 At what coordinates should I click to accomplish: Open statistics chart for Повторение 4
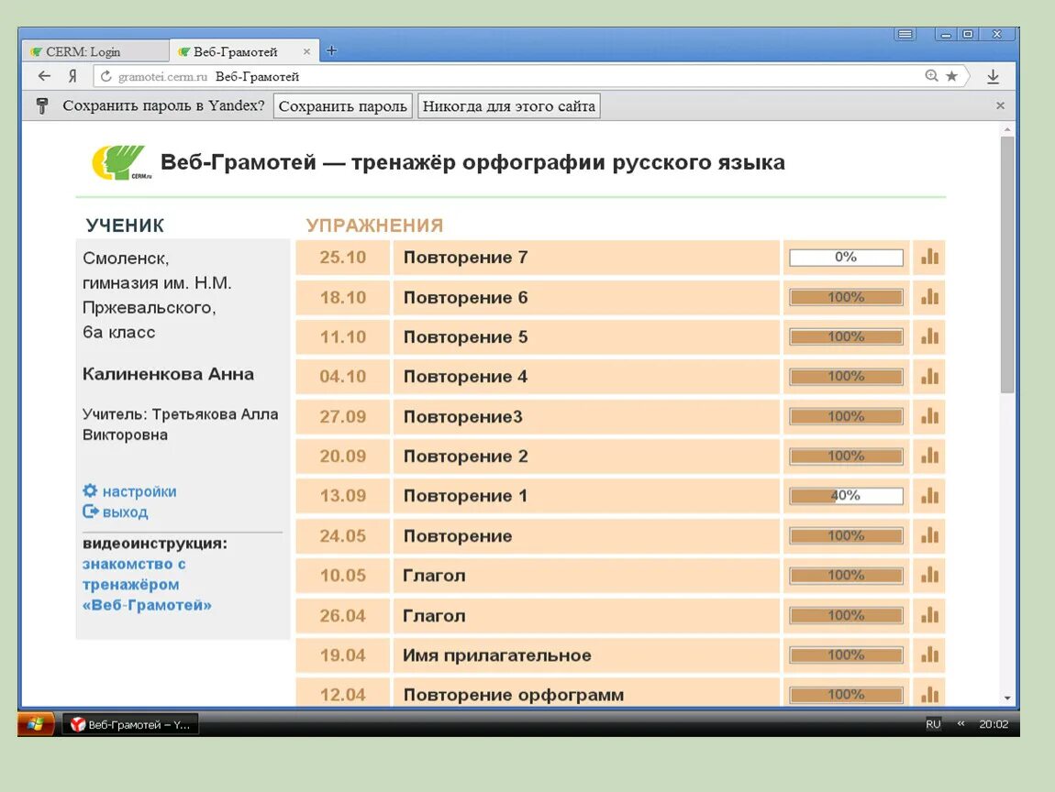[x=929, y=377]
